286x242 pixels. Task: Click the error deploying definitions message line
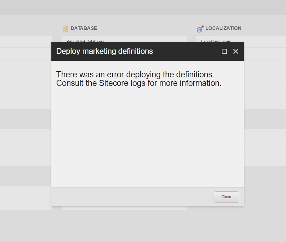[x=135, y=75]
